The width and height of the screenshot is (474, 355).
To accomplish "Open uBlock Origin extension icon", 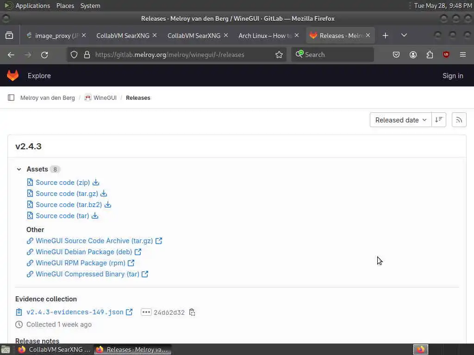I will (x=446, y=55).
